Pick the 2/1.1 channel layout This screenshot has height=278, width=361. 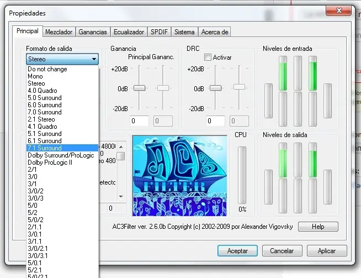pos(62,227)
